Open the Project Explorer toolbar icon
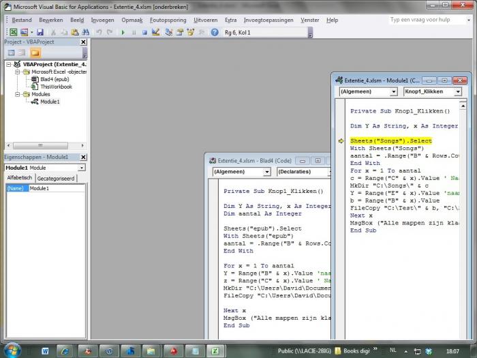The image size is (477, 358). (x=169, y=32)
